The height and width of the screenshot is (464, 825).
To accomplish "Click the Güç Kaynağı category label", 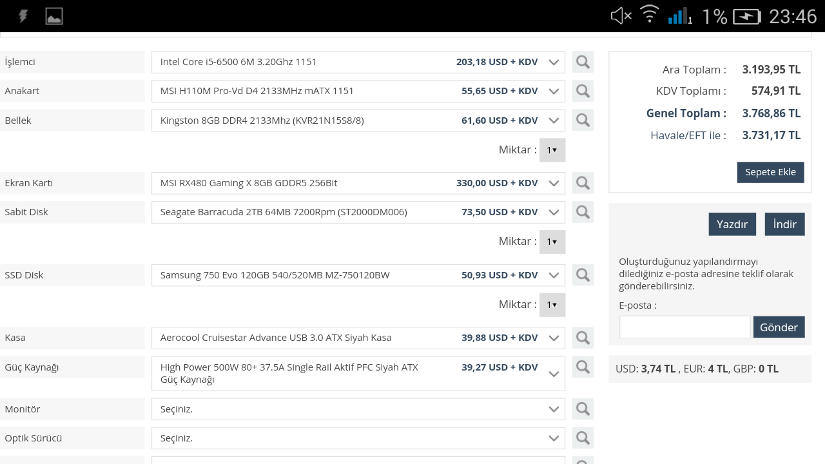I will (32, 367).
